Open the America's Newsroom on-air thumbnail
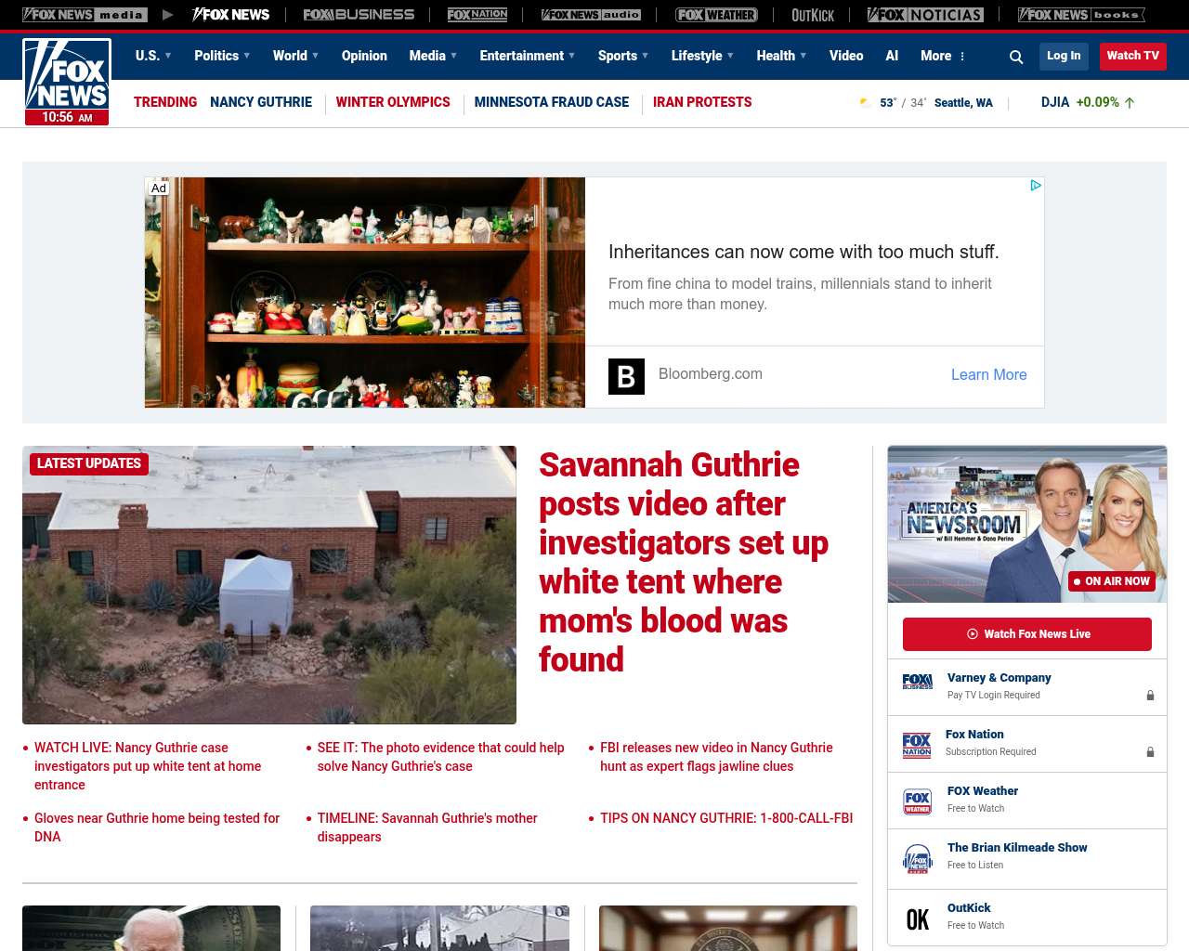1189x951 pixels. (1027, 524)
